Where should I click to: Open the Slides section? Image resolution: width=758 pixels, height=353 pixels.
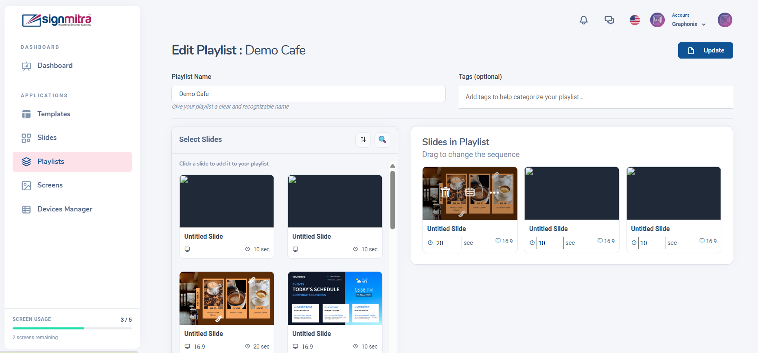pos(47,137)
